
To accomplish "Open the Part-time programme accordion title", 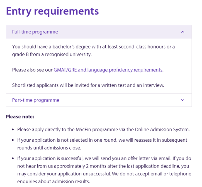I will pyautogui.click(x=36, y=100).
